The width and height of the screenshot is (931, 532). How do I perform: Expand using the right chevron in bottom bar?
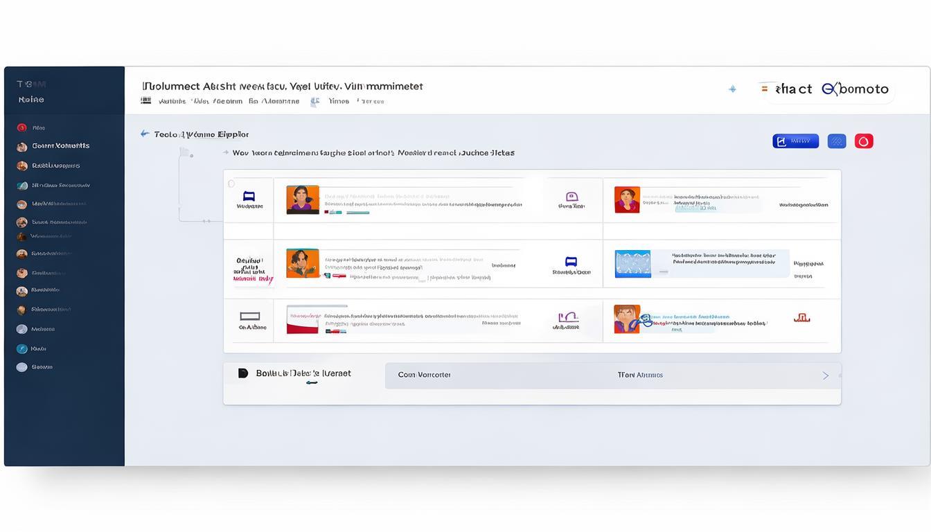click(x=825, y=375)
